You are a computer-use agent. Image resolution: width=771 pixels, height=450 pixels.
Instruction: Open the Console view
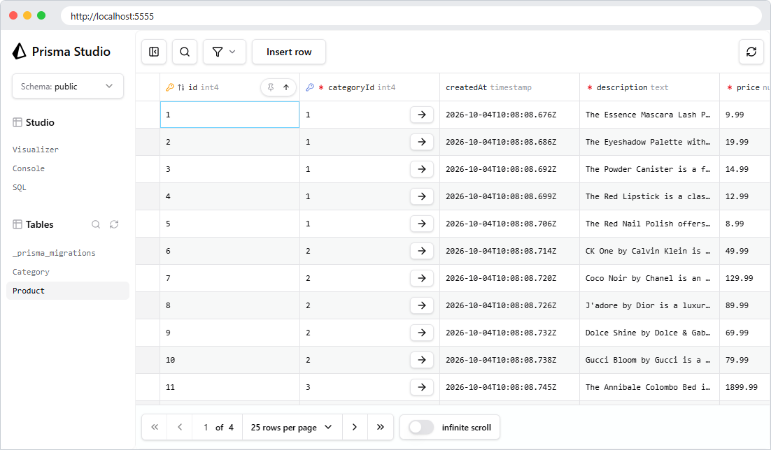coord(29,168)
